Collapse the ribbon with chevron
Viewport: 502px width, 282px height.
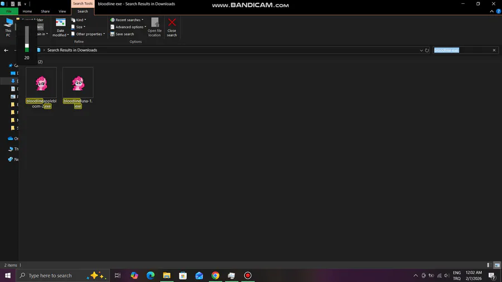pyautogui.click(x=492, y=11)
